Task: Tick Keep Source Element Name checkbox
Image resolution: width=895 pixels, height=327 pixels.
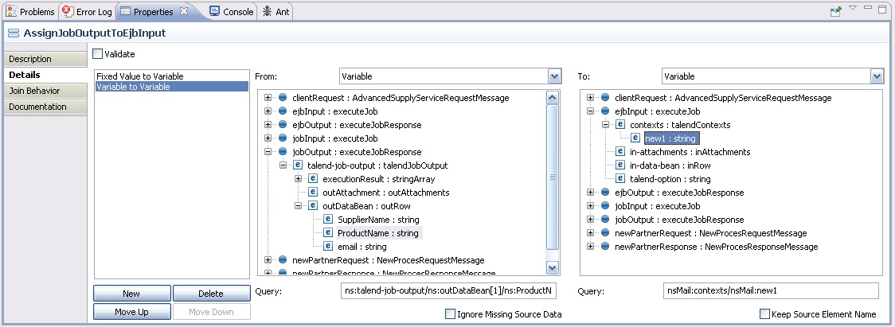Action: pyautogui.click(x=765, y=314)
